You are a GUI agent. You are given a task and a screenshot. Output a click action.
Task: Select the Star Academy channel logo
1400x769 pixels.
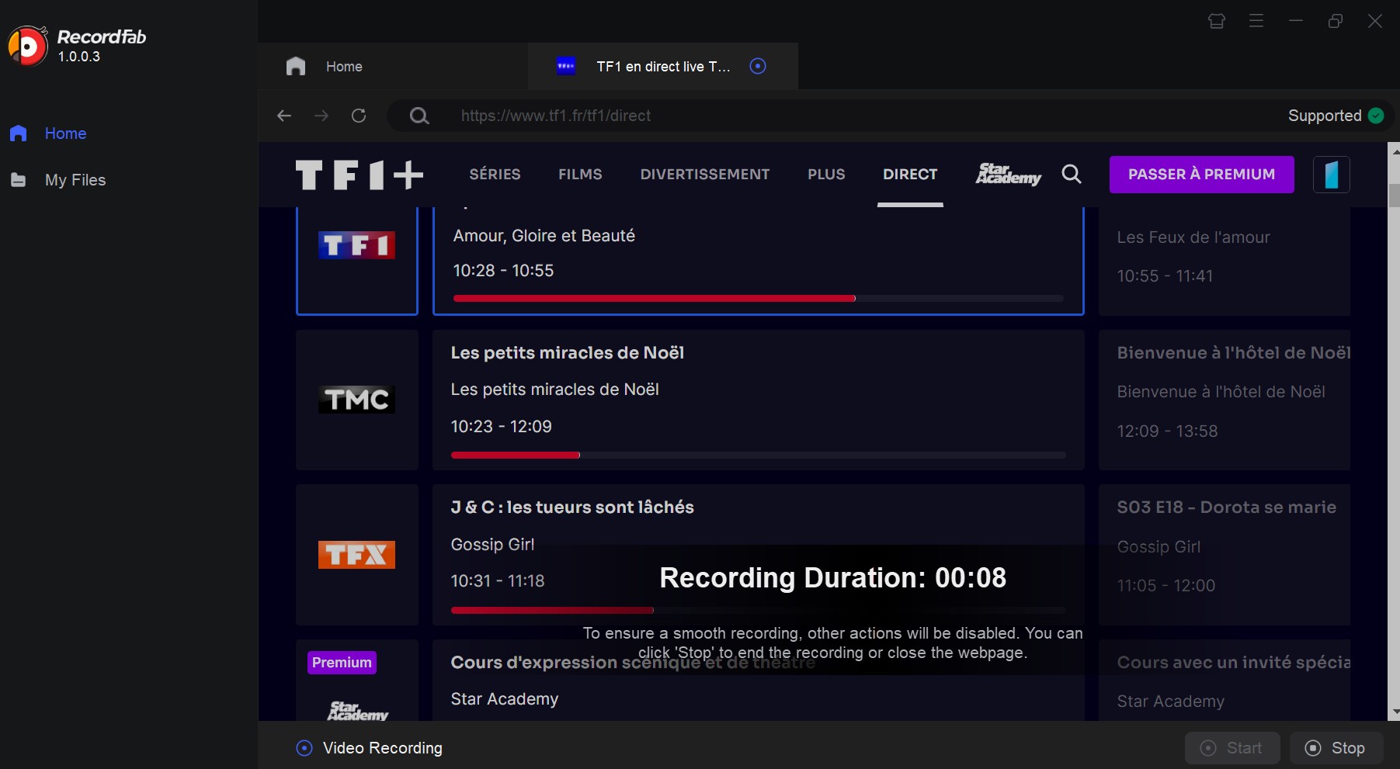(x=357, y=711)
